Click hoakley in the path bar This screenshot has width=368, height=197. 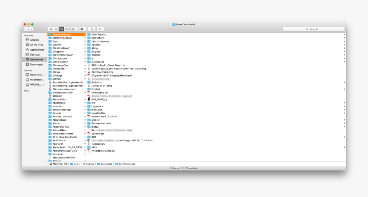89,164
